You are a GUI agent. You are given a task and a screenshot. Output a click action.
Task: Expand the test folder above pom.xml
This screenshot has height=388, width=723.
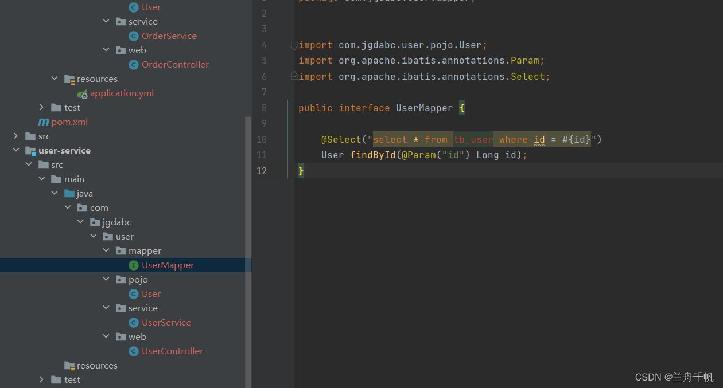click(41, 107)
